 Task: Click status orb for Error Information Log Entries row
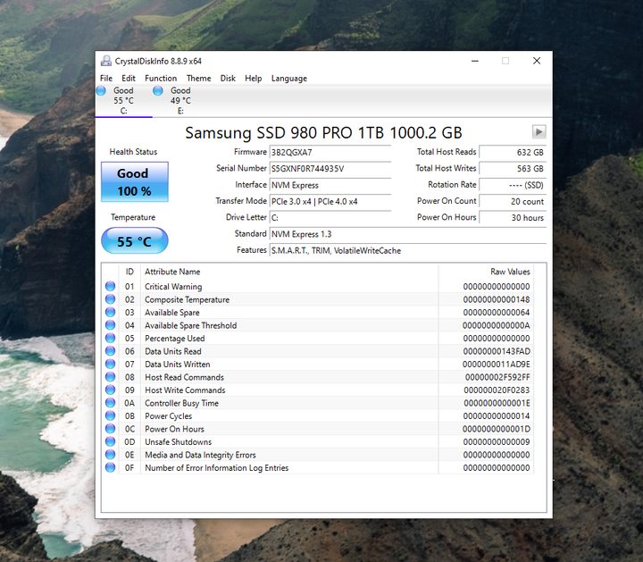click(x=111, y=467)
